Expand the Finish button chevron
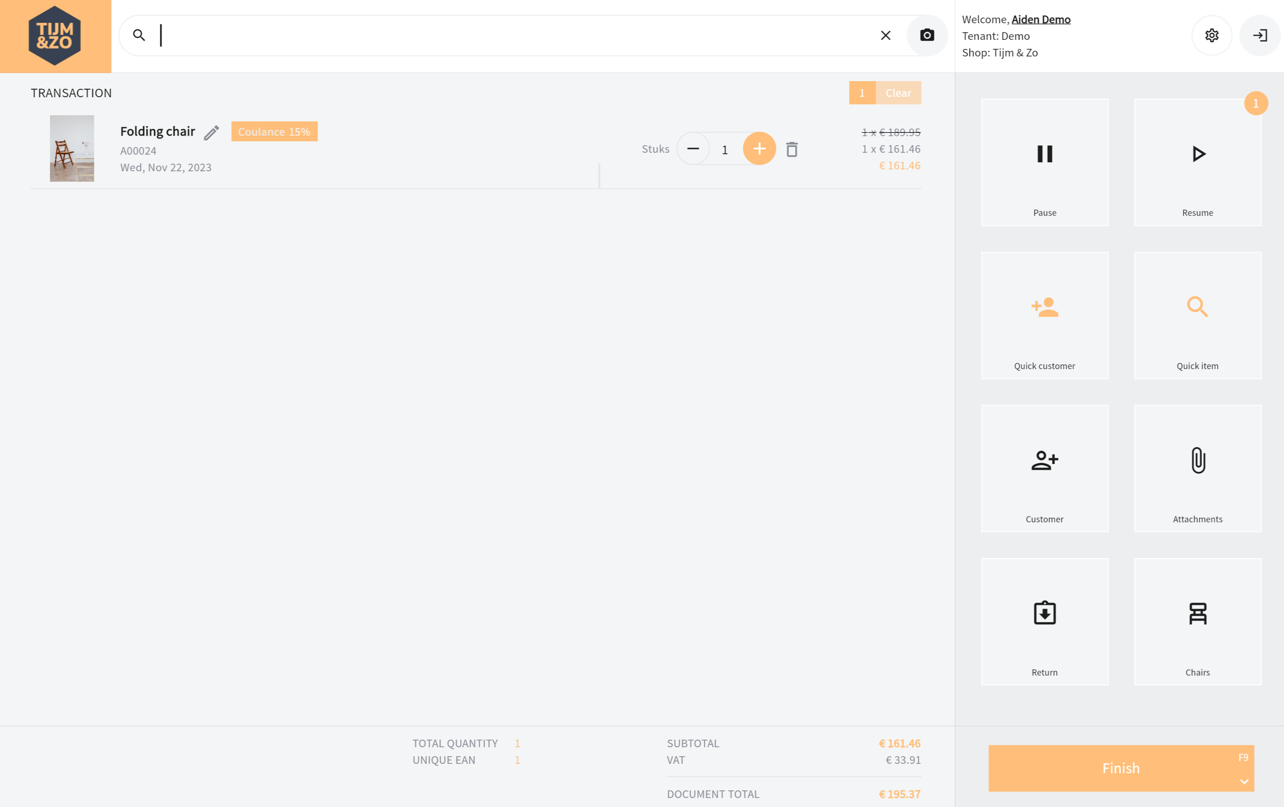1284x807 pixels. (x=1244, y=781)
